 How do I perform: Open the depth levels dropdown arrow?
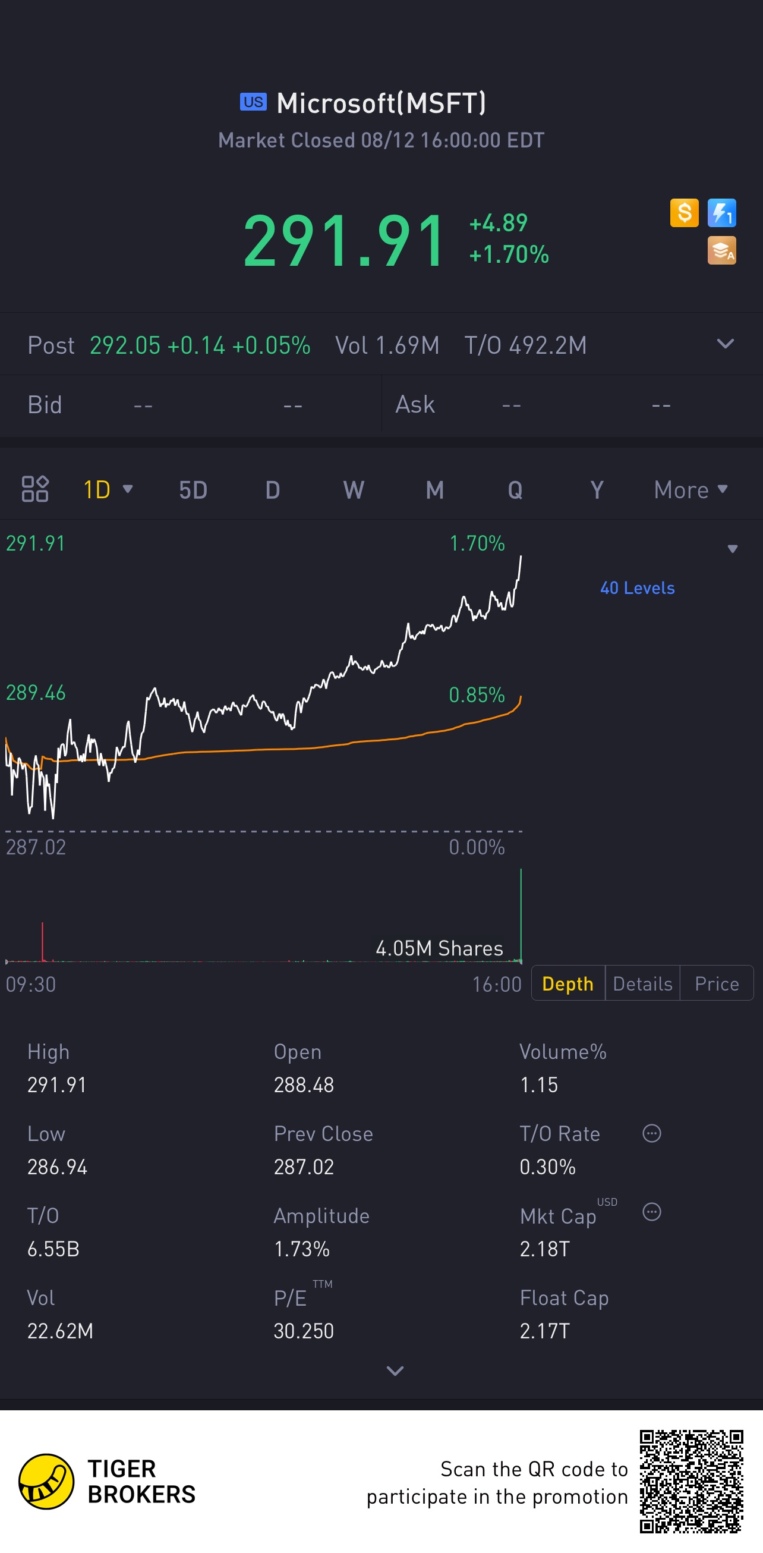click(x=732, y=549)
